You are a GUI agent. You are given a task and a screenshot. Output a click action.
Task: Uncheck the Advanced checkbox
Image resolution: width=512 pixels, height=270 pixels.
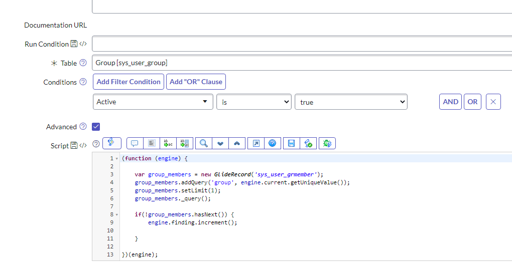pos(96,127)
